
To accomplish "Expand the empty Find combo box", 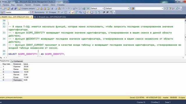I will coord(162,8).
